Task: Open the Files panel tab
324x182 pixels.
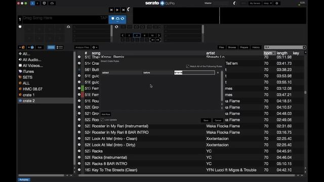Action: click(x=222, y=47)
